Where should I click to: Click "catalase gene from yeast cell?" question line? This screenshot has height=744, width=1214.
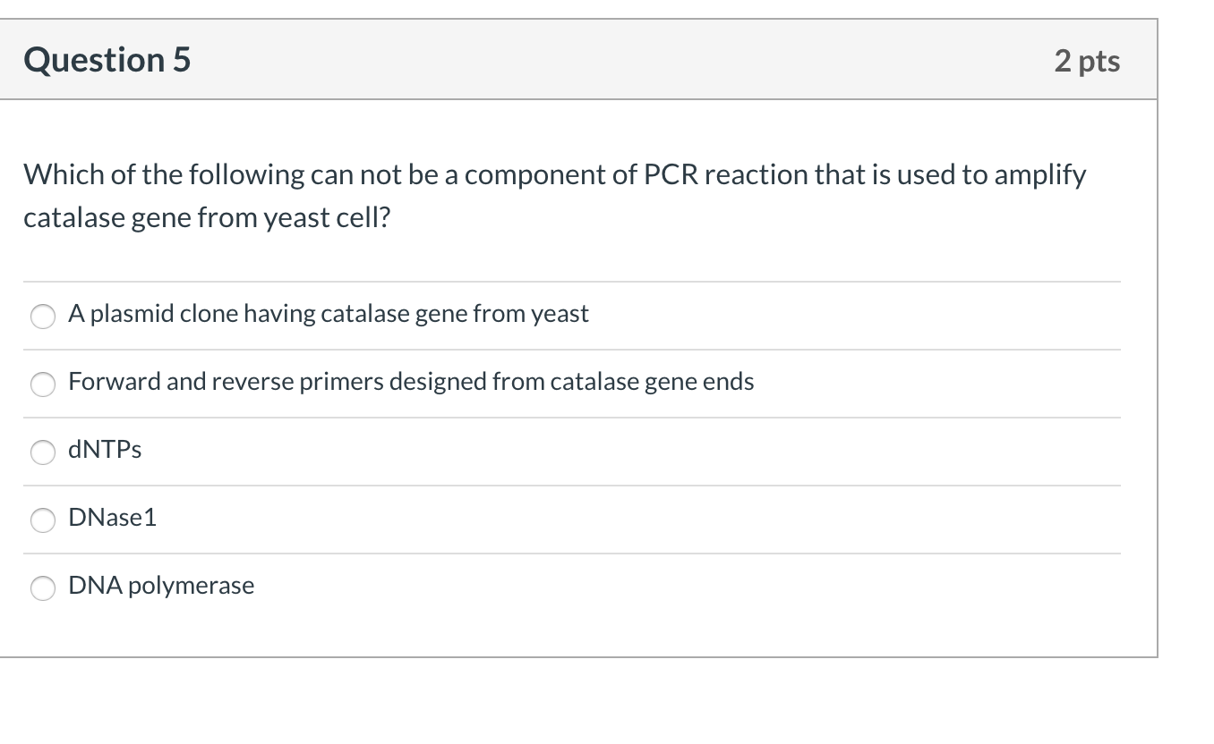(x=207, y=218)
